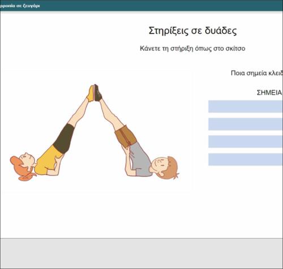Click the boy's gray shirt
283x269 pixels.
140,159
